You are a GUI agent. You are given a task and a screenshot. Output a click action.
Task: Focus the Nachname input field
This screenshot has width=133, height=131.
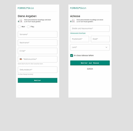tap(38, 43)
